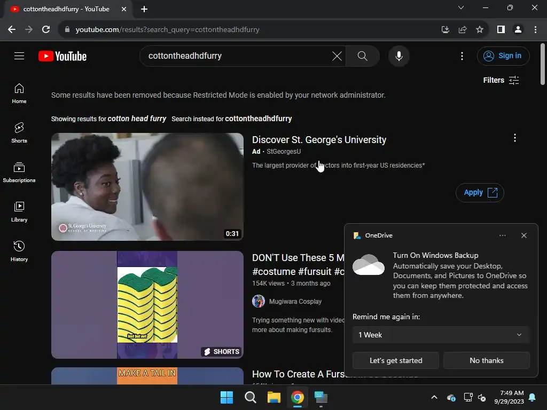Viewport: 547px width, 410px height.
Task: Click No thanks in OneDrive popup
Action: [486, 360]
